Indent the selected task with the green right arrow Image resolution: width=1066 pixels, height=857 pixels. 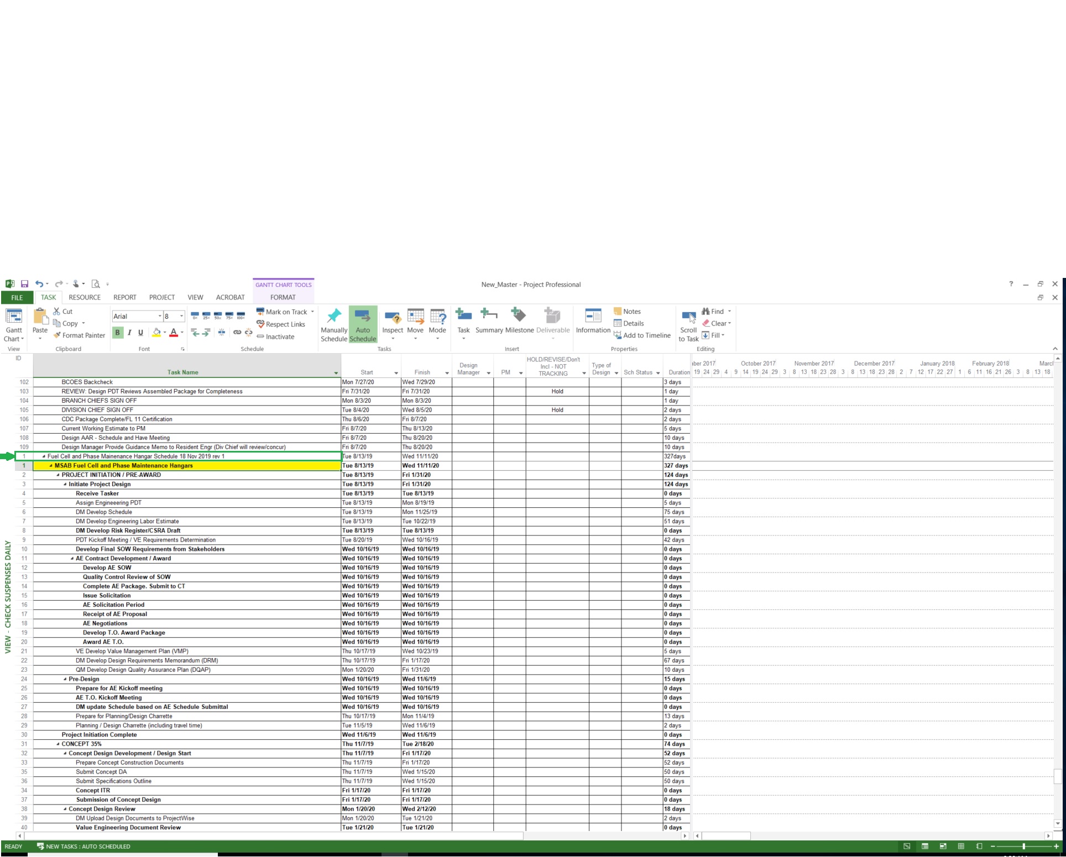point(206,332)
